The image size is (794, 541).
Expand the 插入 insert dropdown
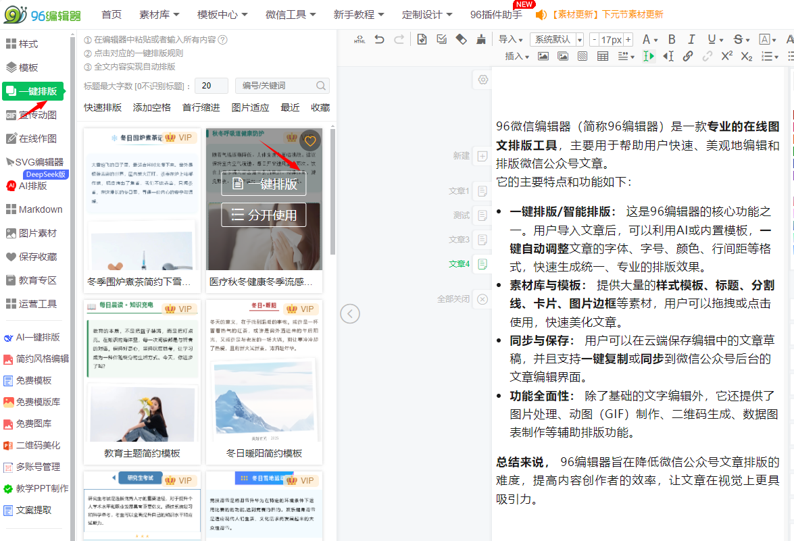coord(518,57)
